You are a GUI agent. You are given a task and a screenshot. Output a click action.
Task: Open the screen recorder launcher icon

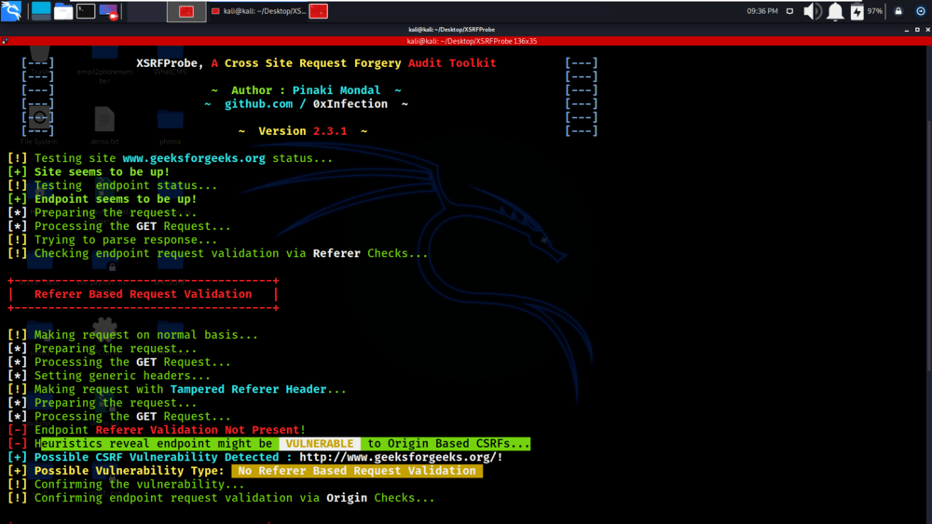[108, 11]
